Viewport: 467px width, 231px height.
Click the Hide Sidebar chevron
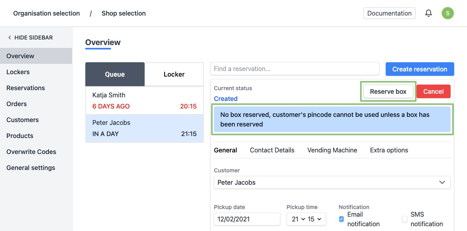pos(10,38)
